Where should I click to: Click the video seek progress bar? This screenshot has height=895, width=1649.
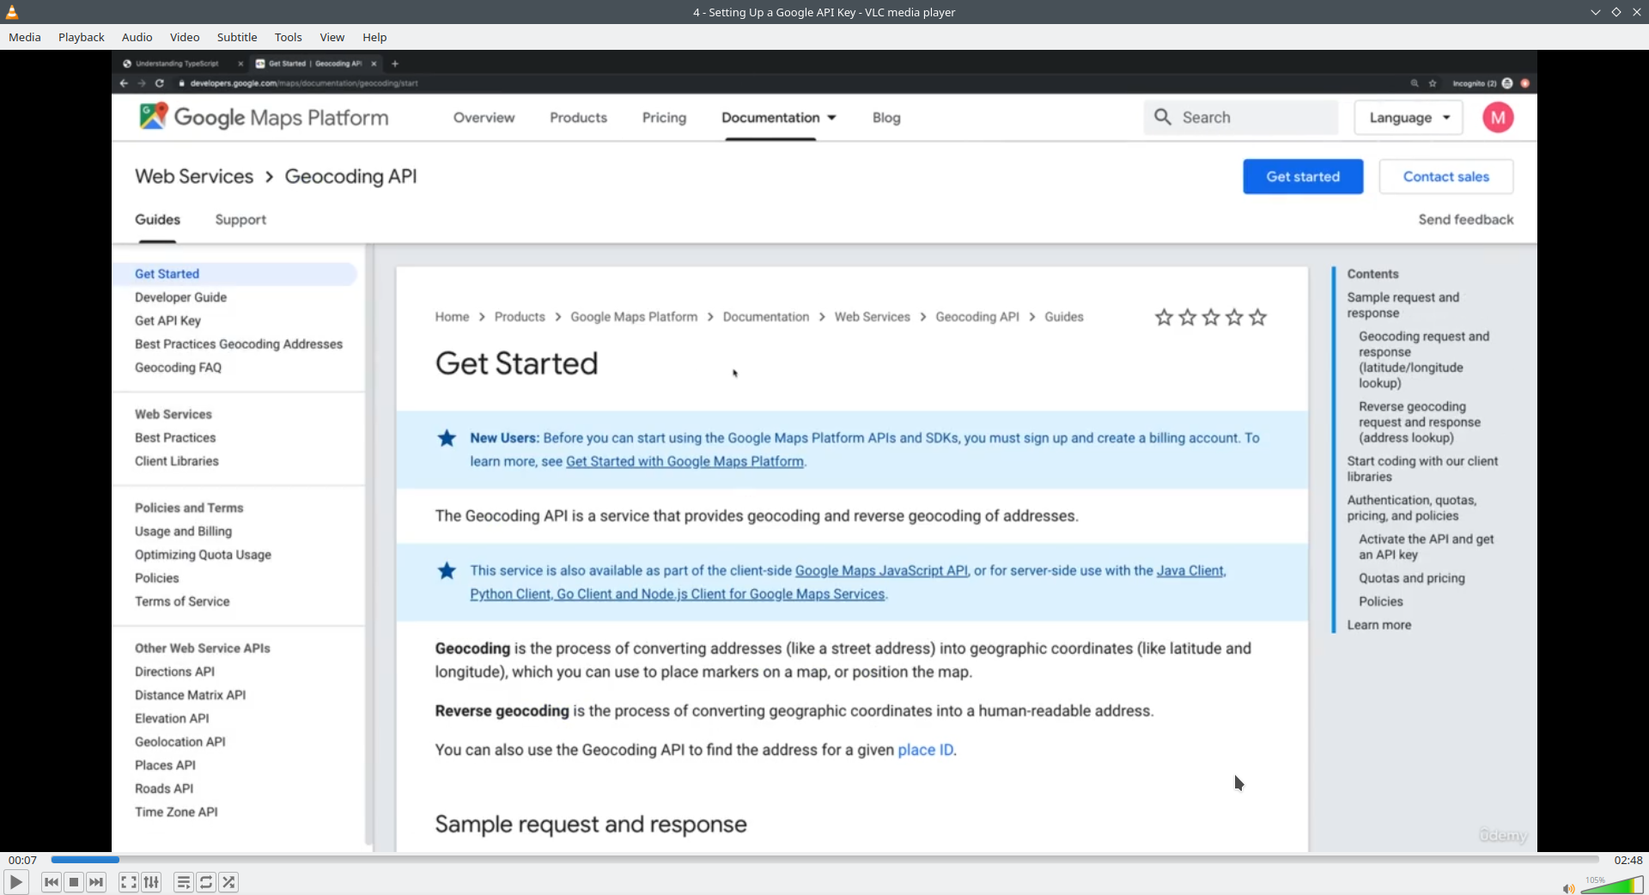pos(824,860)
